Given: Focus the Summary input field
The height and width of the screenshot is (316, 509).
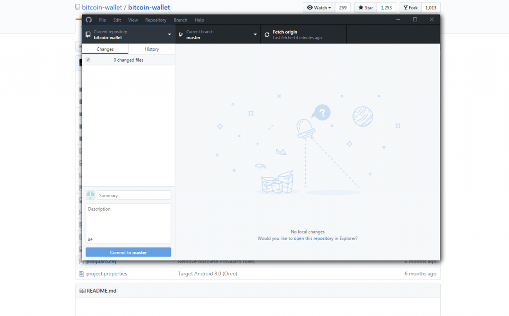Looking at the screenshot, I should 134,195.
